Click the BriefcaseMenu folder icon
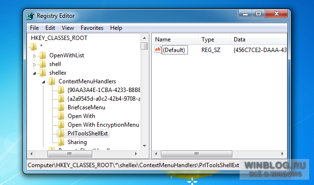Screen dimensions: 314x185 (61, 107)
